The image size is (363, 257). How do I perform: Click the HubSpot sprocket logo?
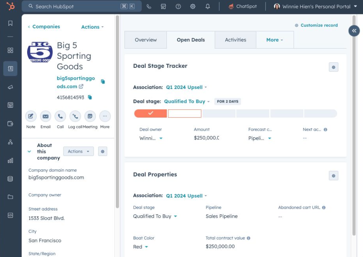pos(11,6)
